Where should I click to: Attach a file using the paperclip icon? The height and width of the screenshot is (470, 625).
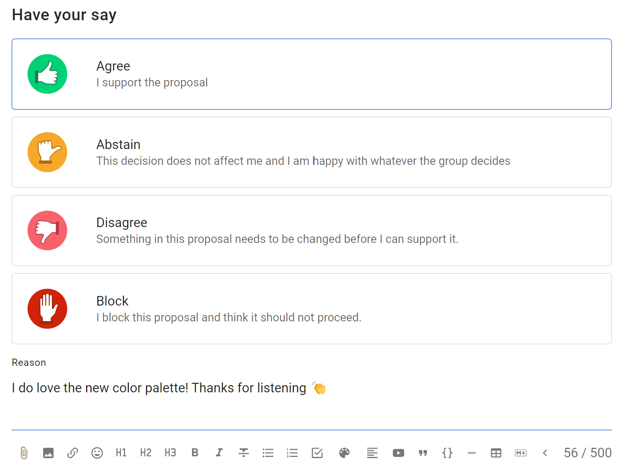(x=24, y=453)
